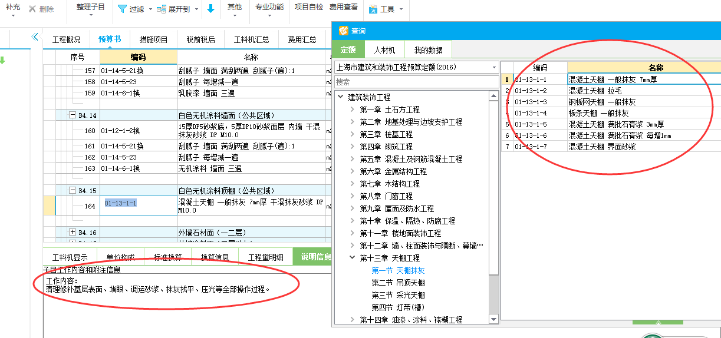Click the 过滤 filter funnel icon
This screenshot has width=721, height=338.
tap(122, 9)
